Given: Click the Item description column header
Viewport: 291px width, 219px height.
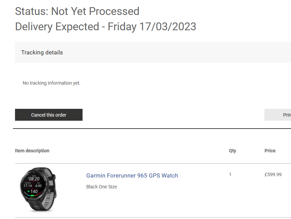Looking at the screenshot, I should [32, 151].
